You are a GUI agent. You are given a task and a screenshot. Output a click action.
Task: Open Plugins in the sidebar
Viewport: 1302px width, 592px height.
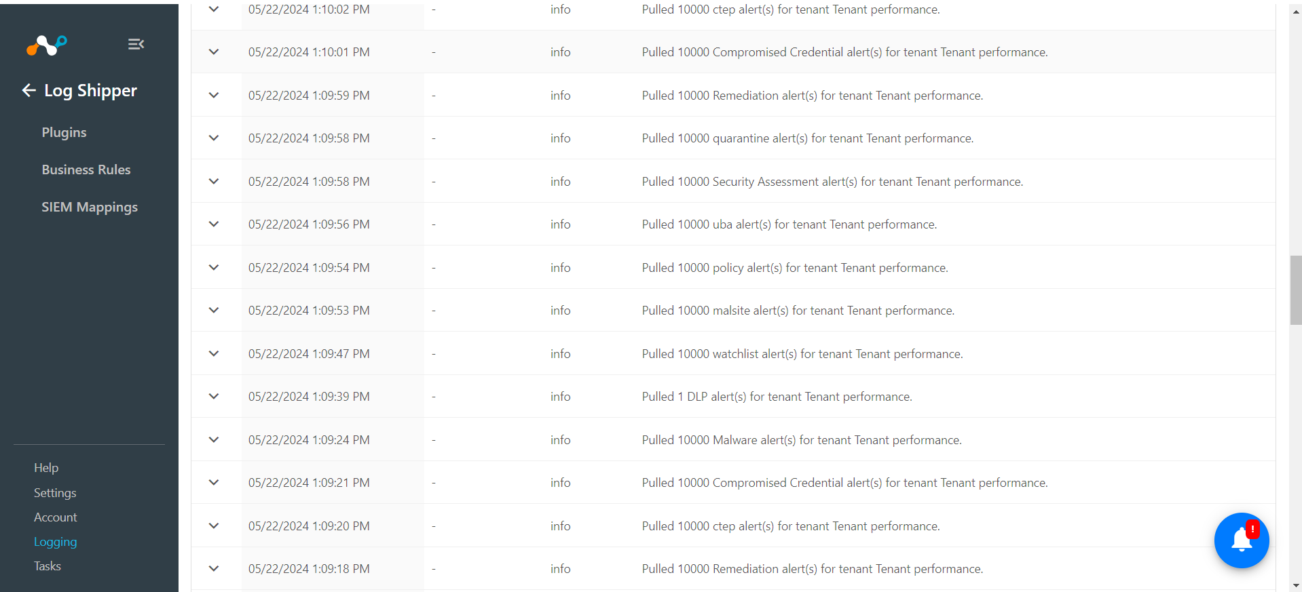point(64,132)
